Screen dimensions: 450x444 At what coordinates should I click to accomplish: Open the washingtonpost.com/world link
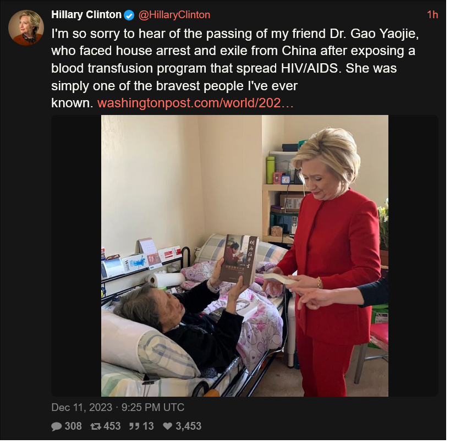click(195, 103)
